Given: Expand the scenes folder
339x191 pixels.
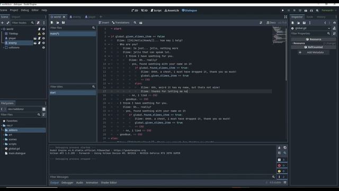Looking at the screenshot, I should pyautogui.click(x=4, y=140).
